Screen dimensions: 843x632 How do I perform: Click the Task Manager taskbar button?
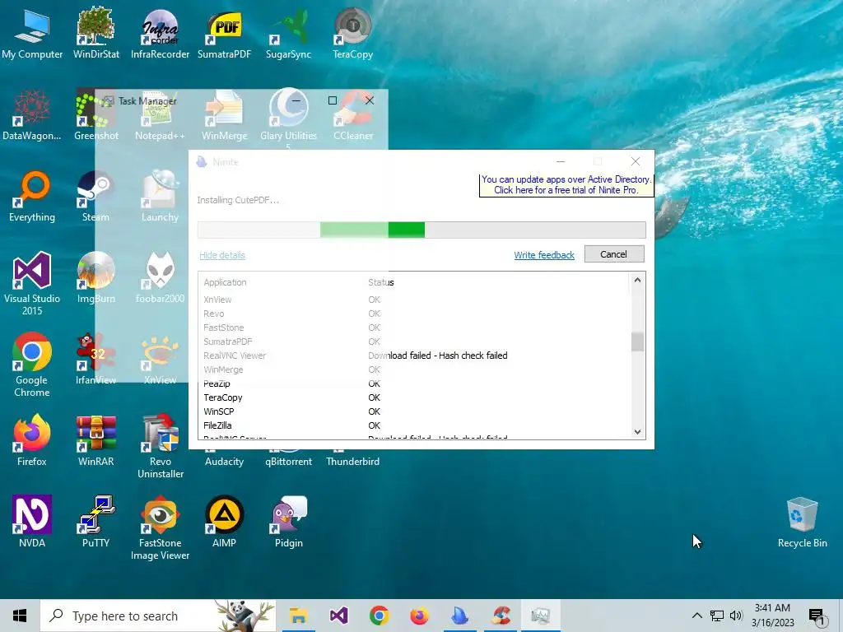pyautogui.click(x=541, y=616)
